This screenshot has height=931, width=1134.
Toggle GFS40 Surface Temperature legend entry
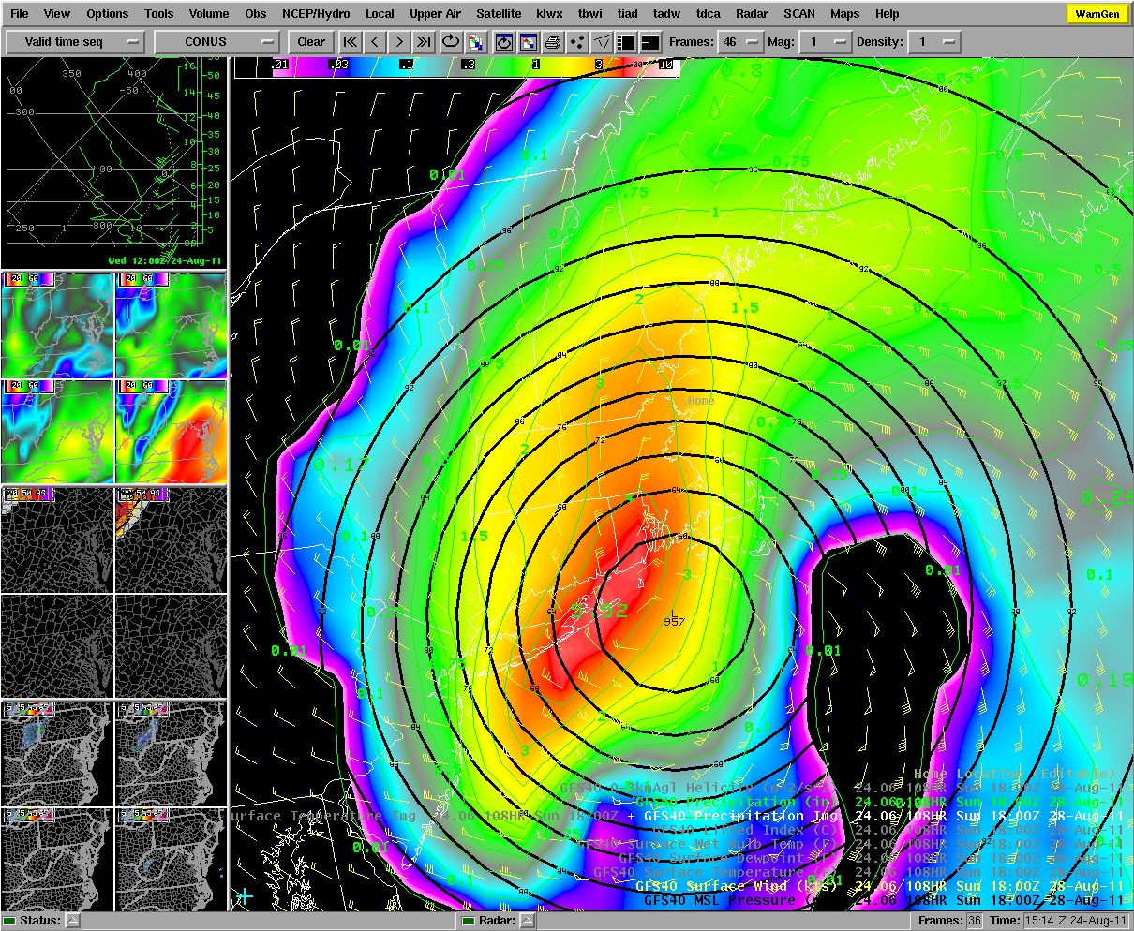(x=858, y=872)
